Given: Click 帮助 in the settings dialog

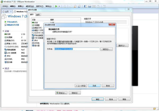Looking at the screenshot, I should coord(125,99).
